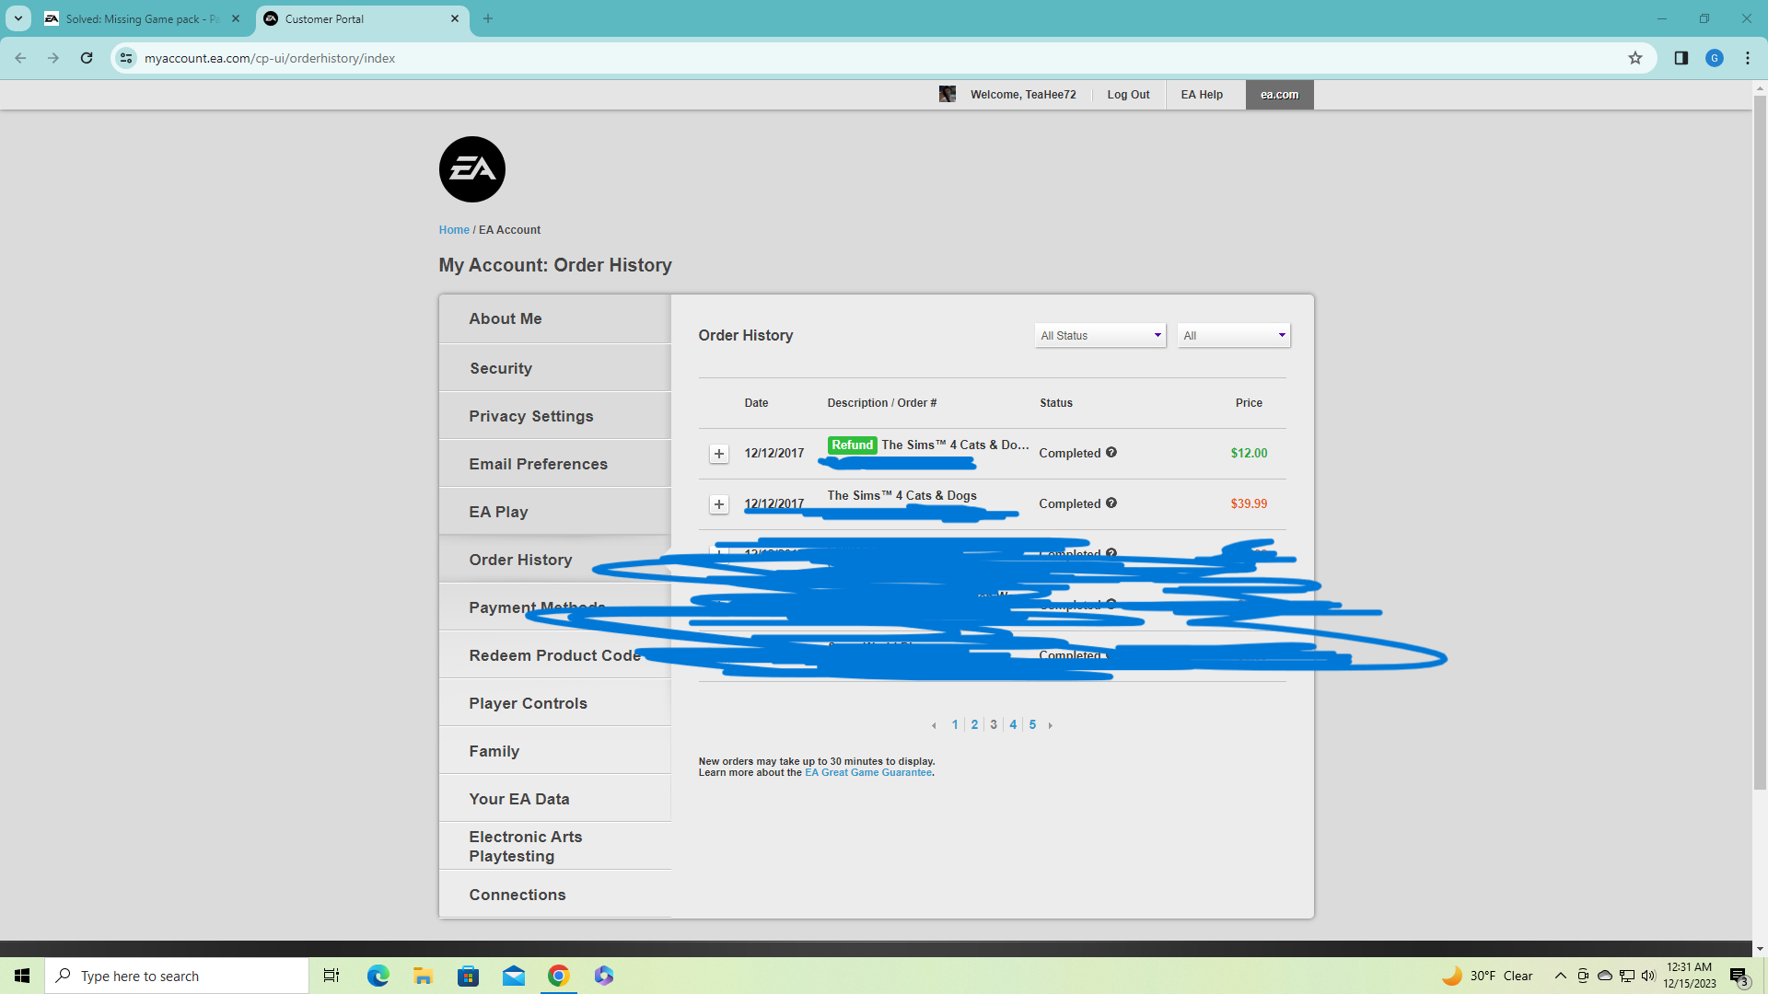Open the Privacy Settings sidebar section
The width and height of the screenshot is (1768, 994).
point(531,416)
